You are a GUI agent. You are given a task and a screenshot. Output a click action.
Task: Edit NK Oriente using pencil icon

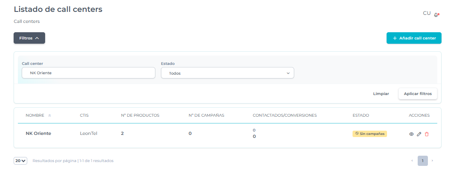(x=419, y=134)
